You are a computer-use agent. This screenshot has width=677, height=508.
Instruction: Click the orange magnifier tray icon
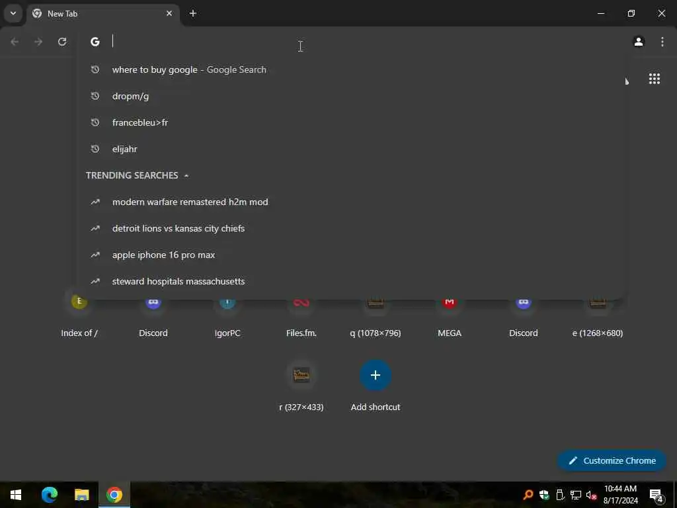click(x=528, y=495)
